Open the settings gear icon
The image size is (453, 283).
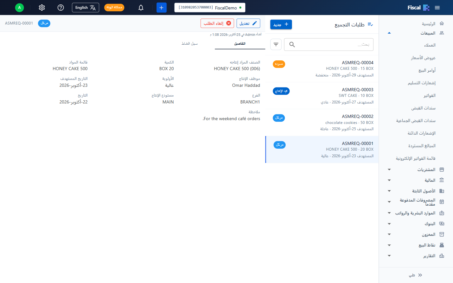(42, 8)
